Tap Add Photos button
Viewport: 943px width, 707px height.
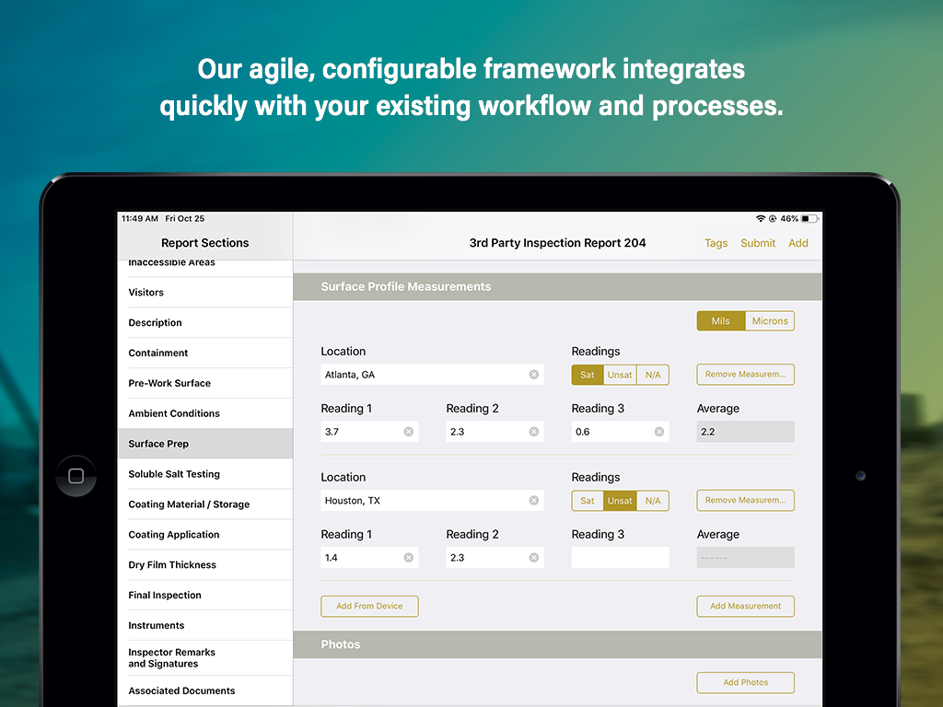(745, 682)
